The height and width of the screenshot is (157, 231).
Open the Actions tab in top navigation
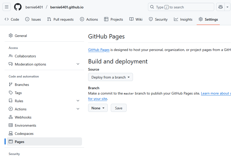click(x=89, y=19)
